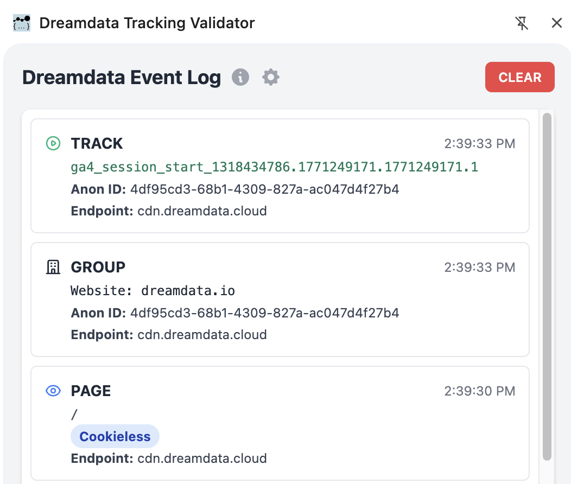This screenshot has width=571, height=484.
Task: Click the Dreamdata Event Log heading
Action: tap(122, 78)
